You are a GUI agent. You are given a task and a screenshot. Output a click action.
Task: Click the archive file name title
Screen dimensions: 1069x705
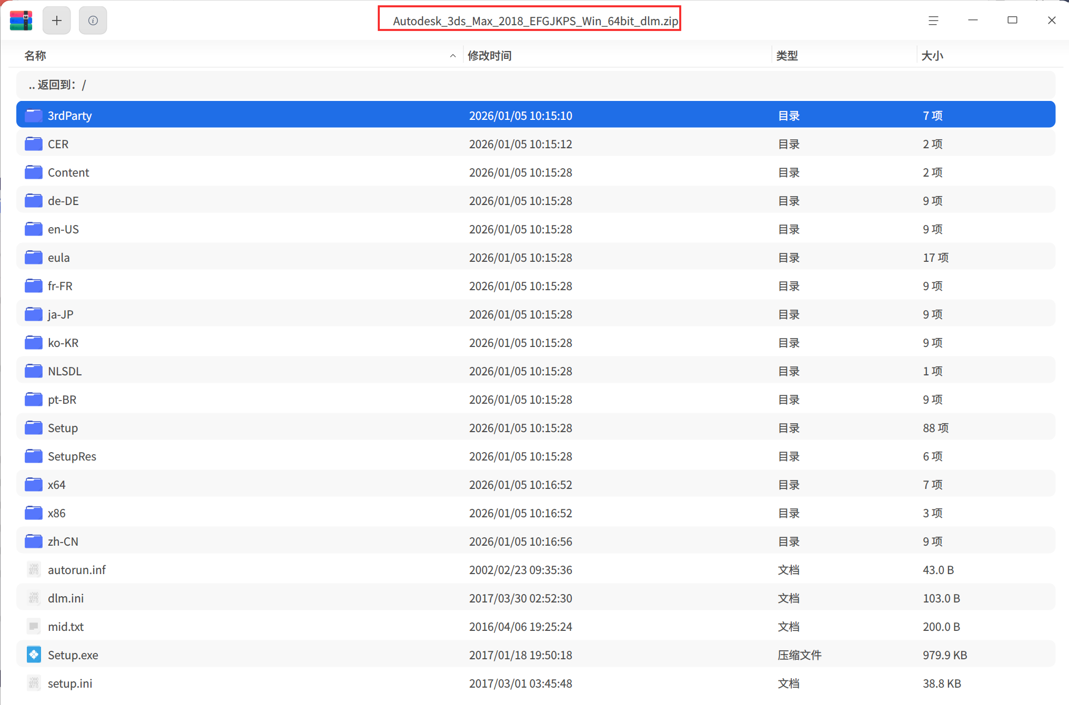coord(535,21)
